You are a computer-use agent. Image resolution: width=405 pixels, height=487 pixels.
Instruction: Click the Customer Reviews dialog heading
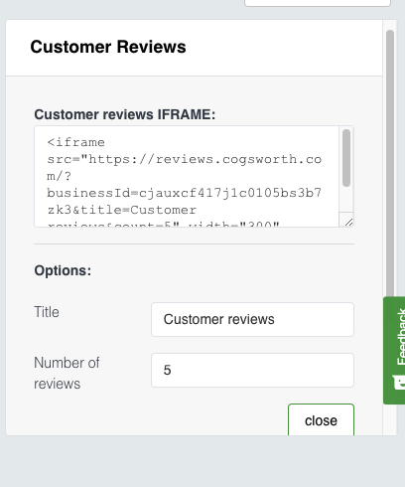click(108, 47)
